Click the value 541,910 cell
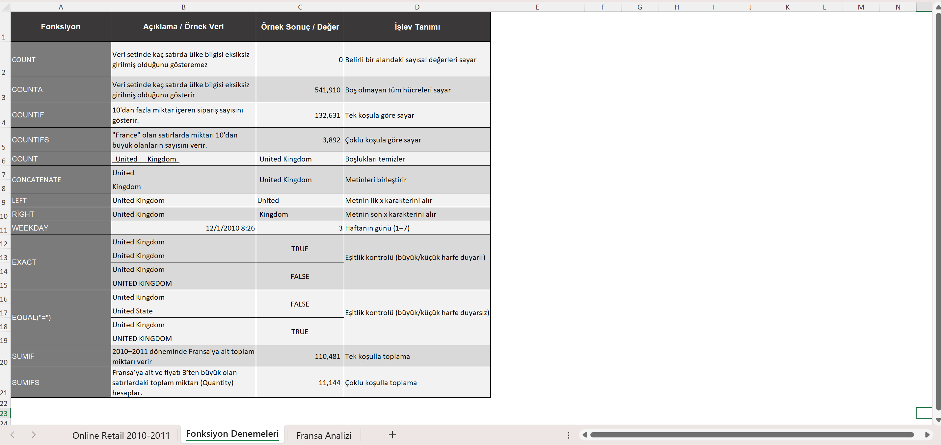This screenshot has height=445, width=941. (x=300, y=90)
